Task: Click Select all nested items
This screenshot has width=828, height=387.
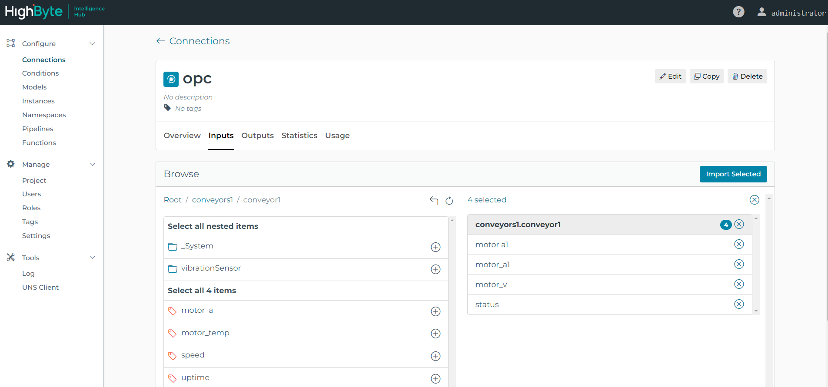Action: click(x=213, y=226)
